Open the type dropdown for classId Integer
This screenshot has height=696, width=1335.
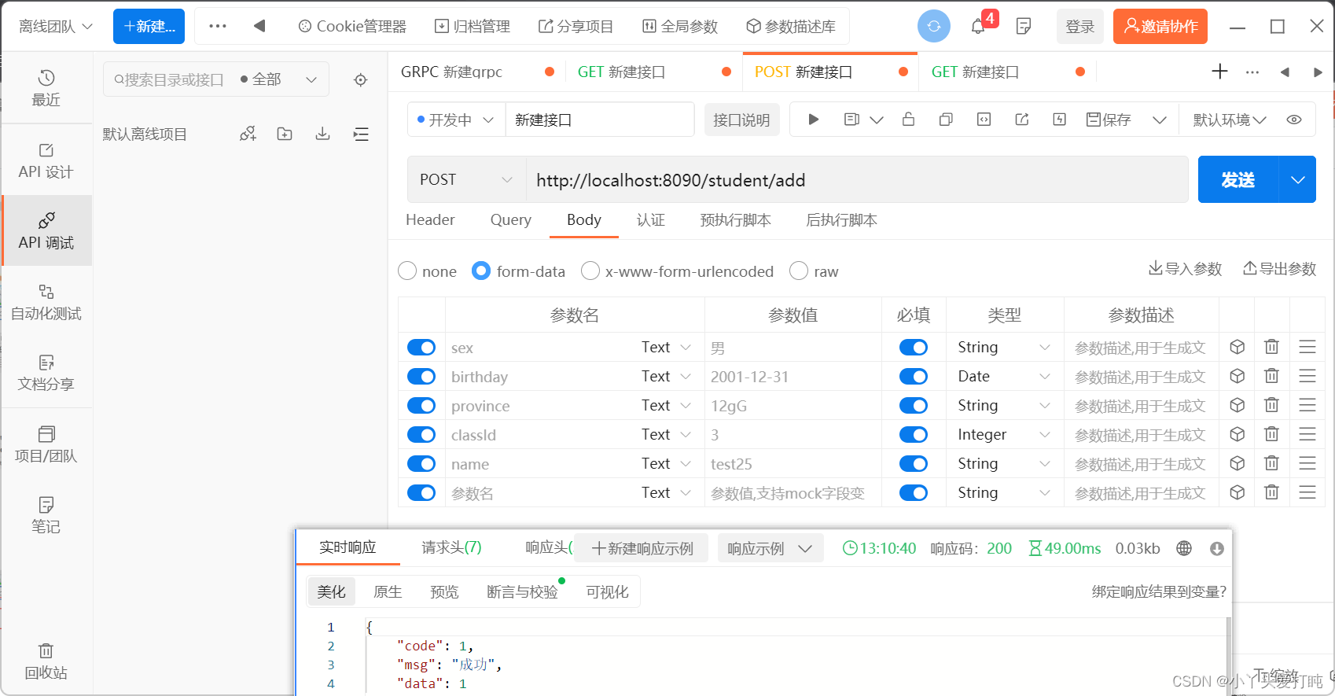[1004, 435]
